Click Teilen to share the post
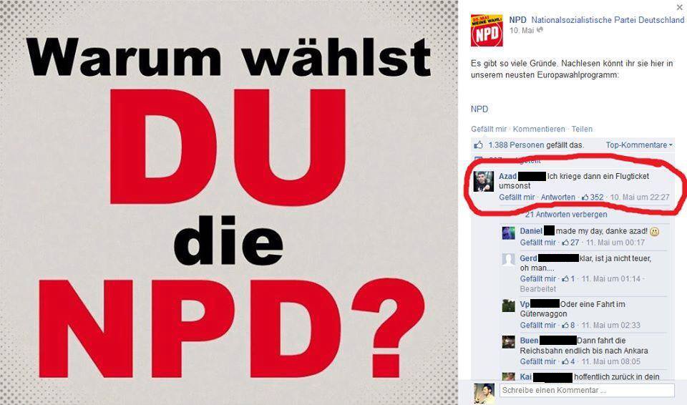The height and width of the screenshot is (405, 687). 582,129
